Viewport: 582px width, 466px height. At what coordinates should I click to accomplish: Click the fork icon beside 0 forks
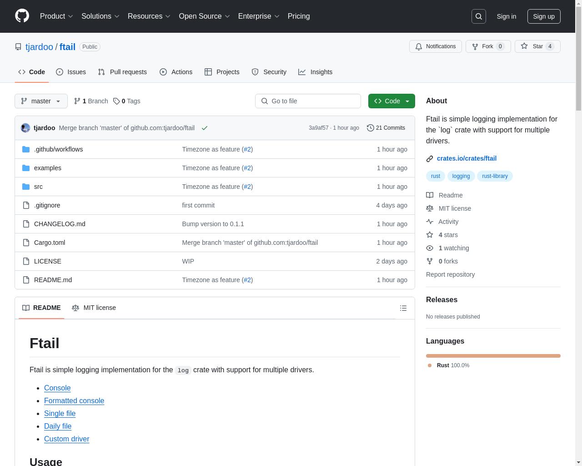click(x=430, y=261)
